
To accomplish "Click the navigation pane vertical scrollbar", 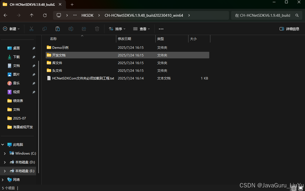I will coord(39,117).
